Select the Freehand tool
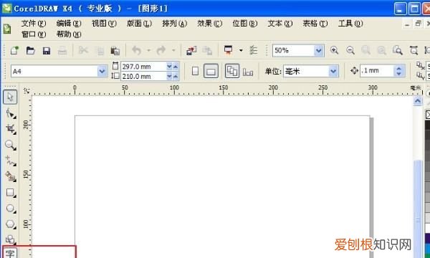Screen dimensions: 430x258 [x=11, y=161]
